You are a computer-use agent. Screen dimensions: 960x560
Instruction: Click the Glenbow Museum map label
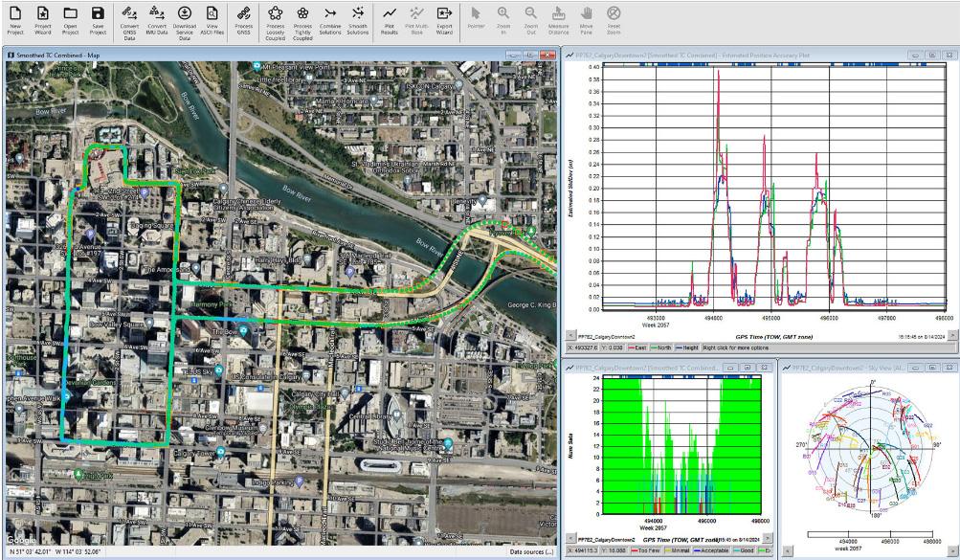234,428
